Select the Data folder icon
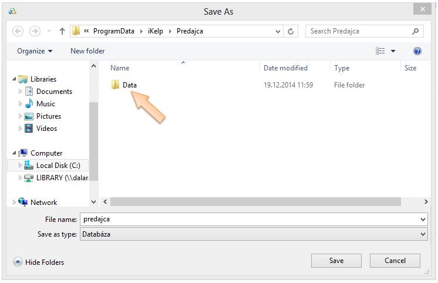The width and height of the screenshot is (438, 283). [x=115, y=85]
